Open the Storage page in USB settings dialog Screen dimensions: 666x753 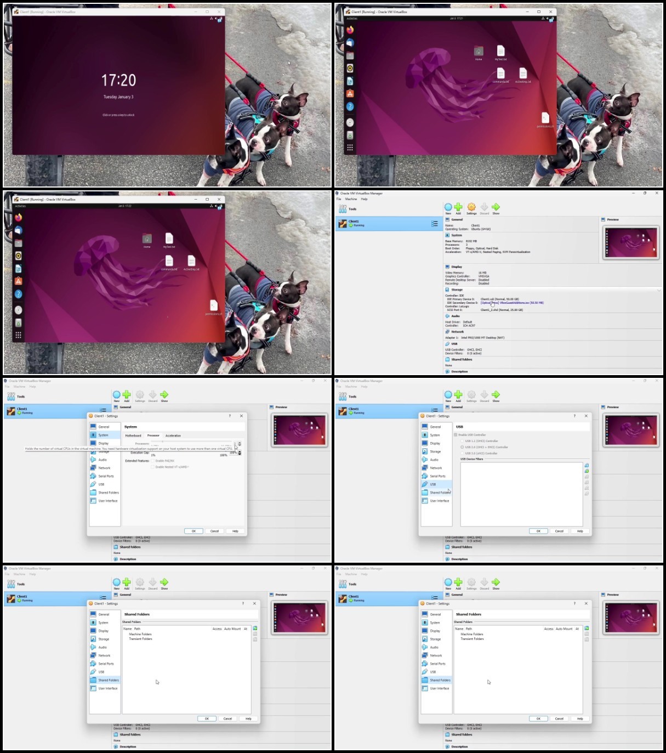coord(435,451)
